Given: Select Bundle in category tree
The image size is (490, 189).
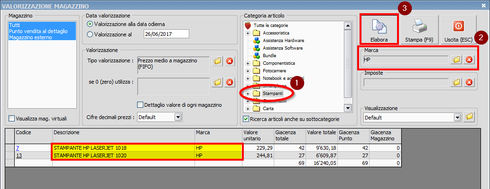Looking at the screenshot, I should click(269, 56).
